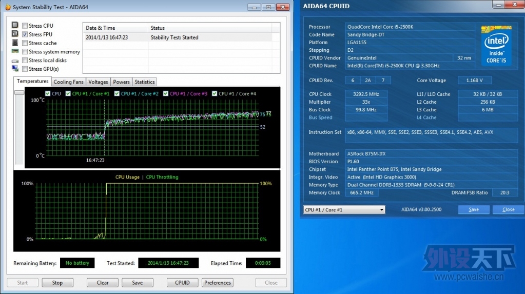Click the Start button

click(x=23, y=283)
